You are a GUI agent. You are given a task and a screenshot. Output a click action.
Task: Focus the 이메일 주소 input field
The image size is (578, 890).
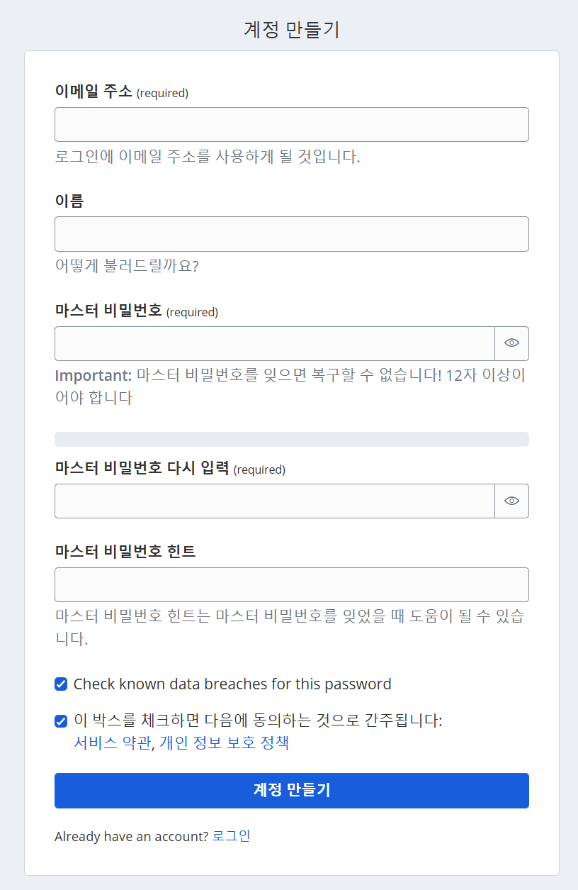292,124
